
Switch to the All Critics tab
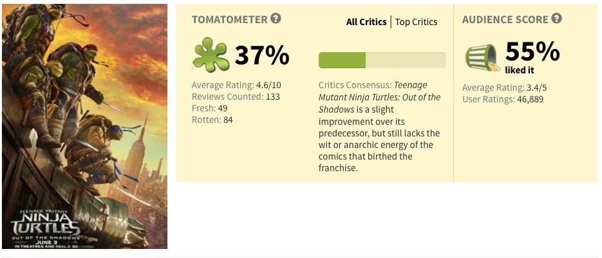pyautogui.click(x=366, y=22)
